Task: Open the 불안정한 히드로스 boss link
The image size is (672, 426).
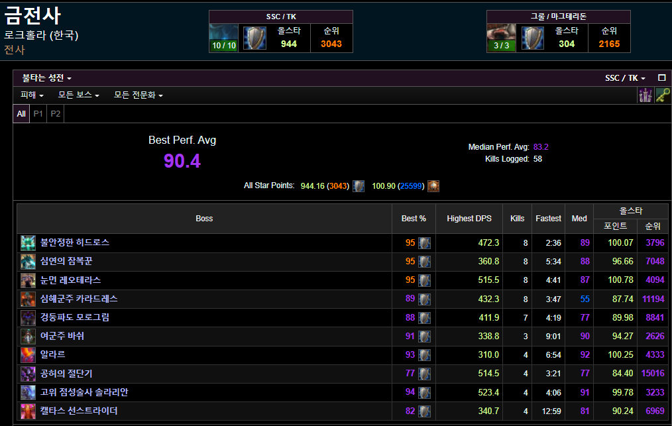Action: pyautogui.click(x=75, y=242)
